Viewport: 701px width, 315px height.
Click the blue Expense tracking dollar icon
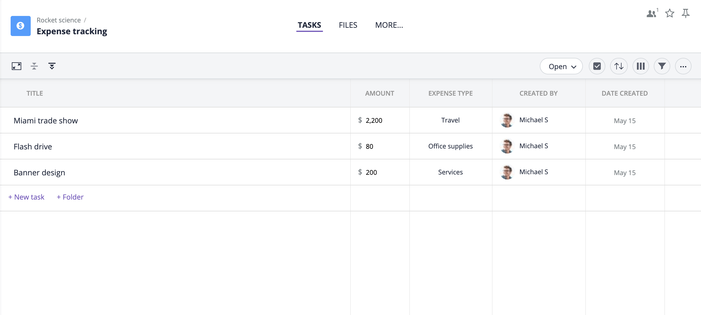tap(20, 26)
